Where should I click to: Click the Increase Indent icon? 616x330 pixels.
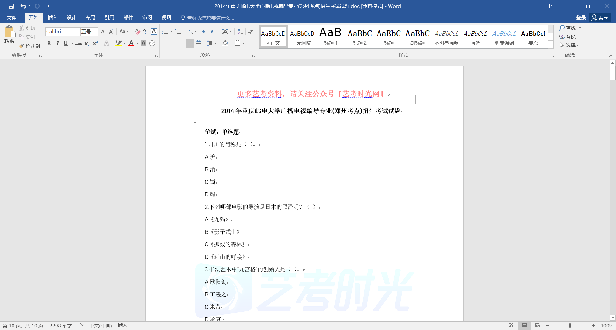coord(214,31)
